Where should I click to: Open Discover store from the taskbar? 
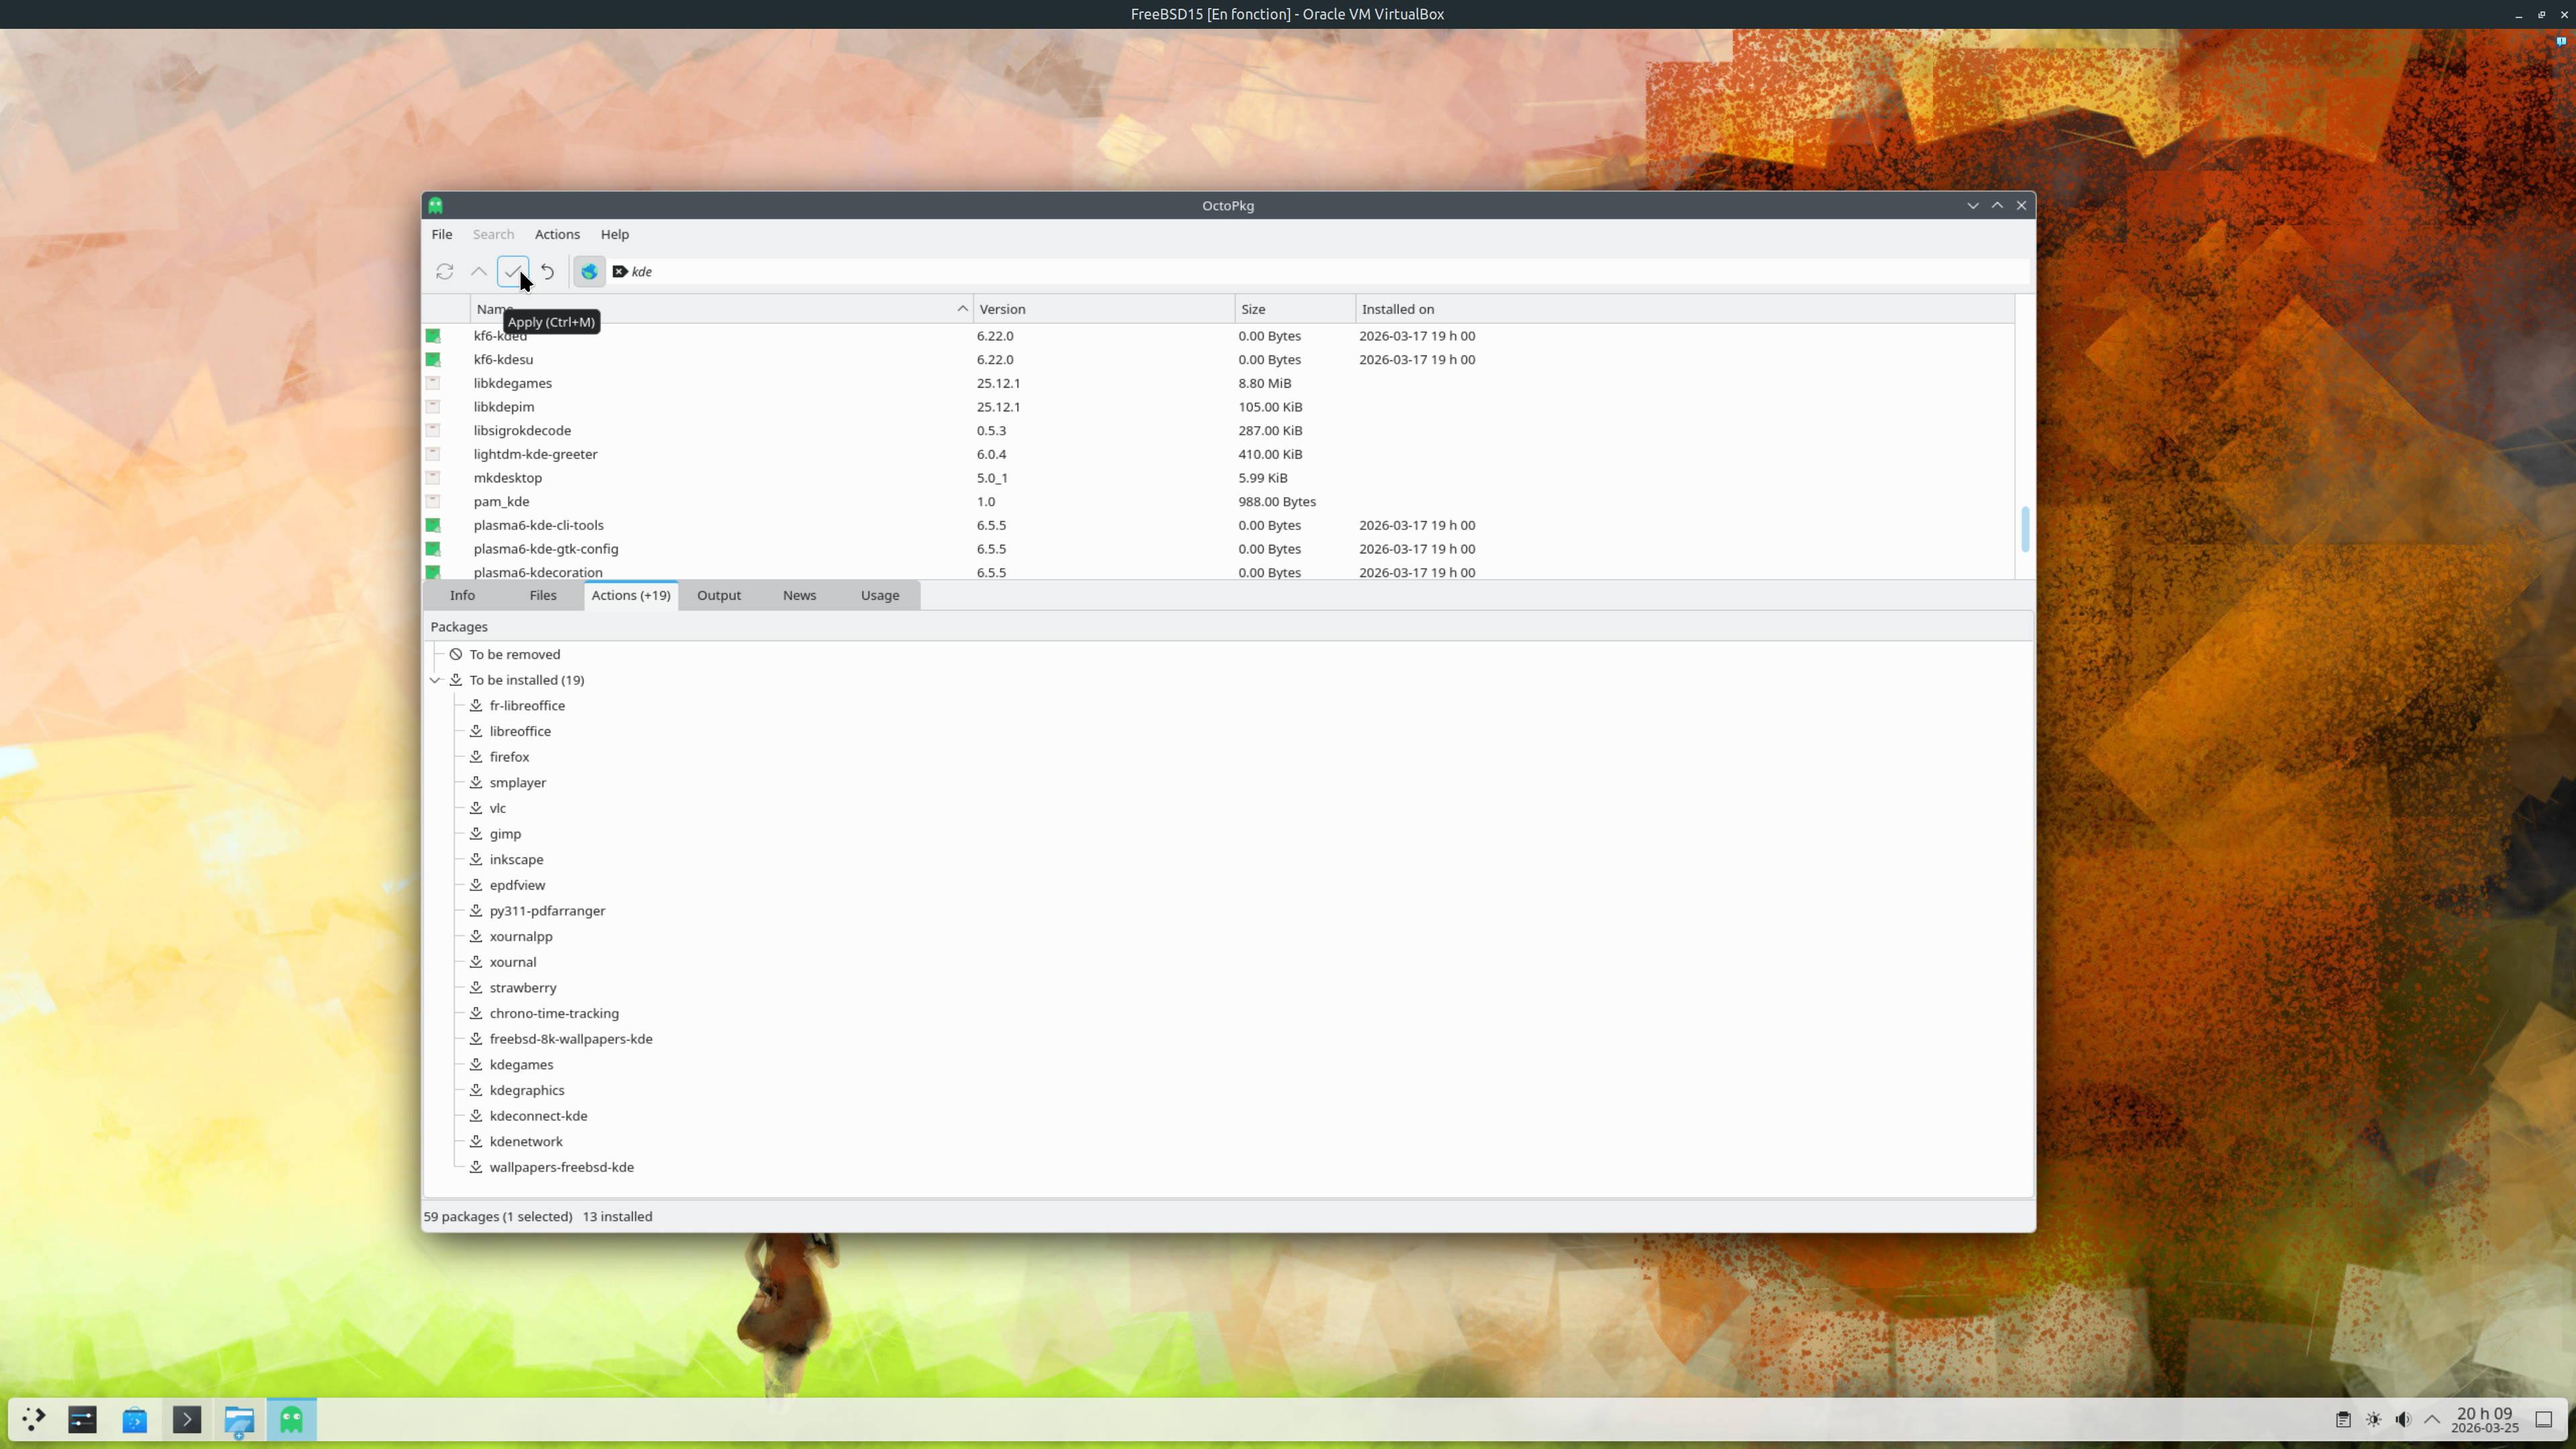click(135, 1419)
